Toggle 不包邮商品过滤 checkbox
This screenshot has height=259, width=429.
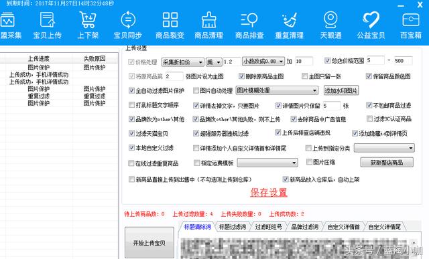point(369,105)
